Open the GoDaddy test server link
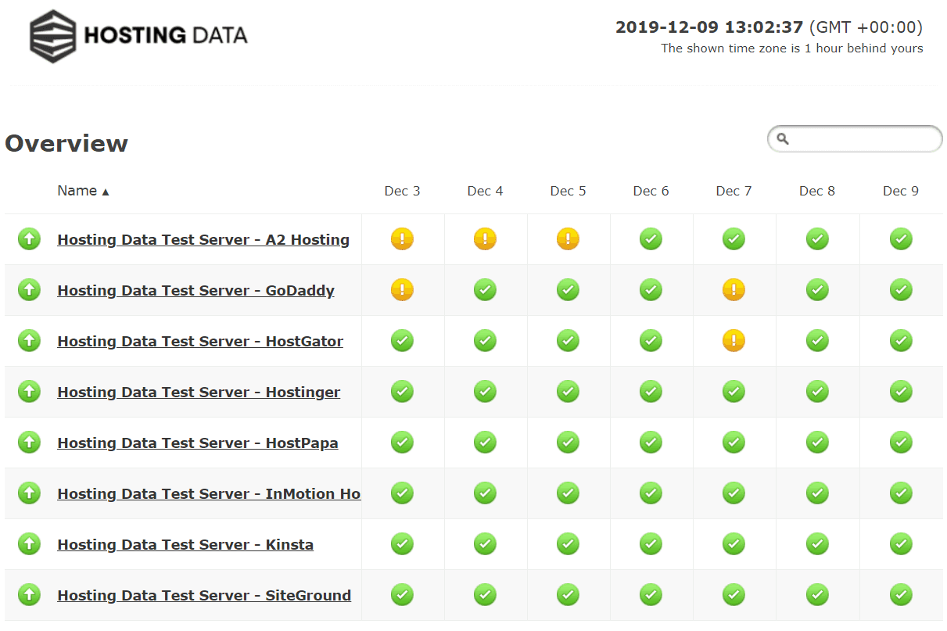 click(195, 291)
